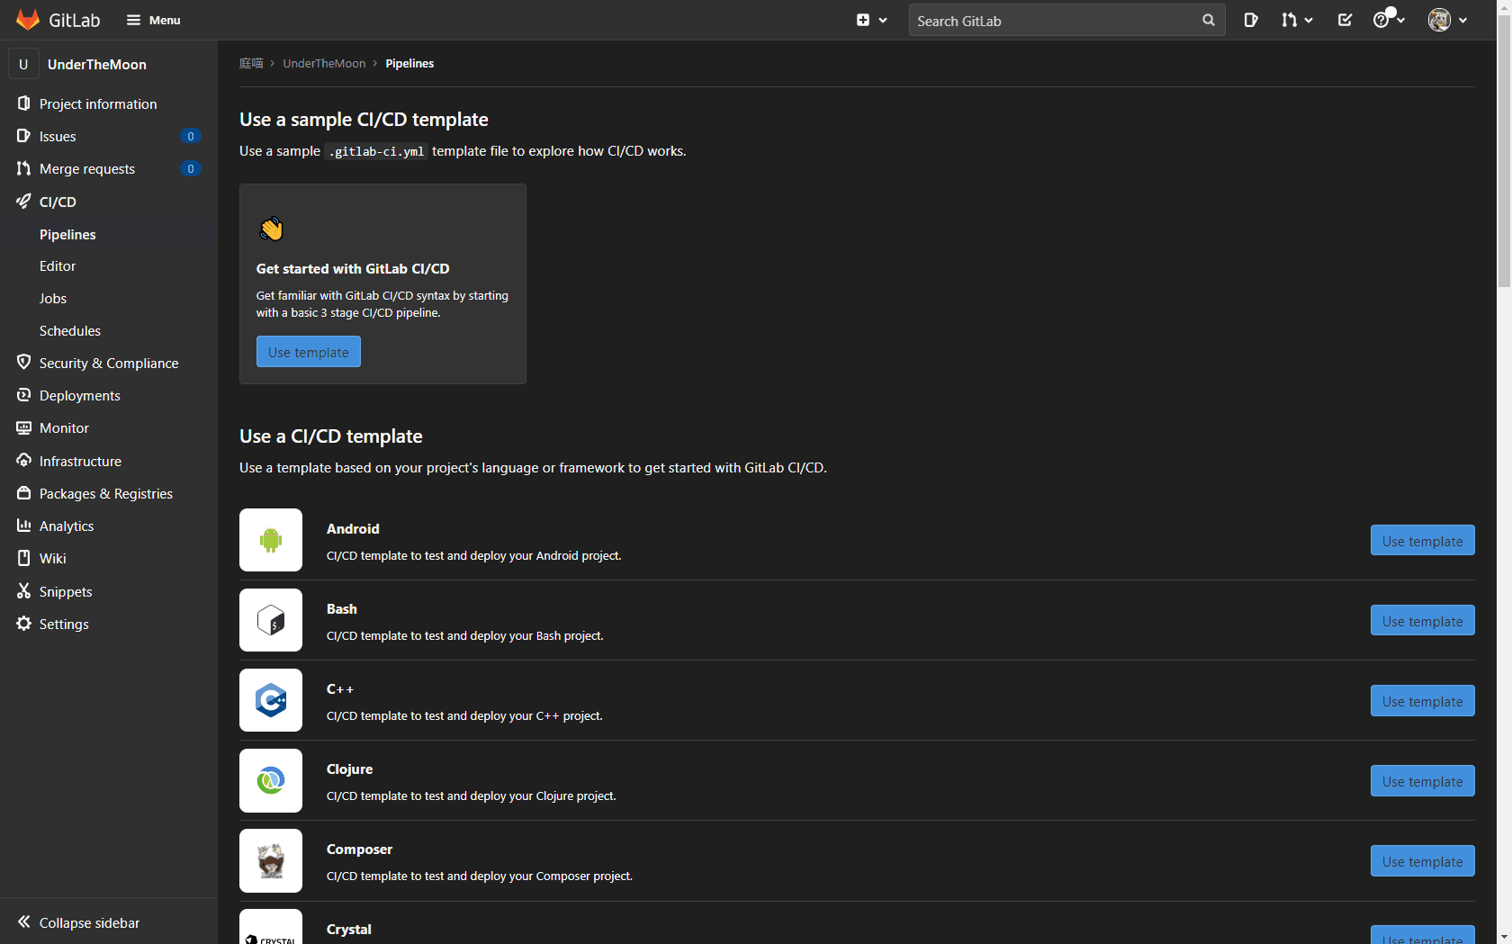Click the Android robot template icon
Viewport: 1512px width, 944px height.
(x=270, y=539)
